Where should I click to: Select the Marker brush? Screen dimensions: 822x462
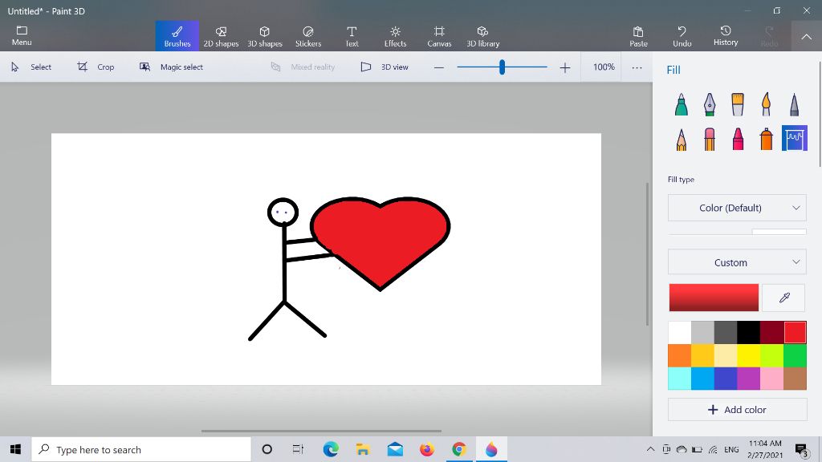[682, 104]
